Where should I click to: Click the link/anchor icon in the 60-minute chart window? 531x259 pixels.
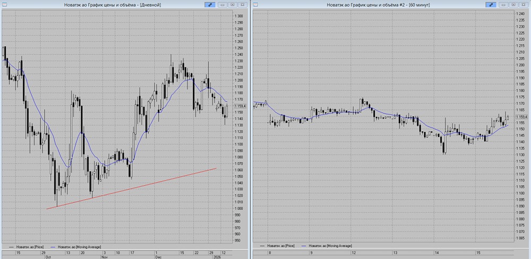coord(490,5)
